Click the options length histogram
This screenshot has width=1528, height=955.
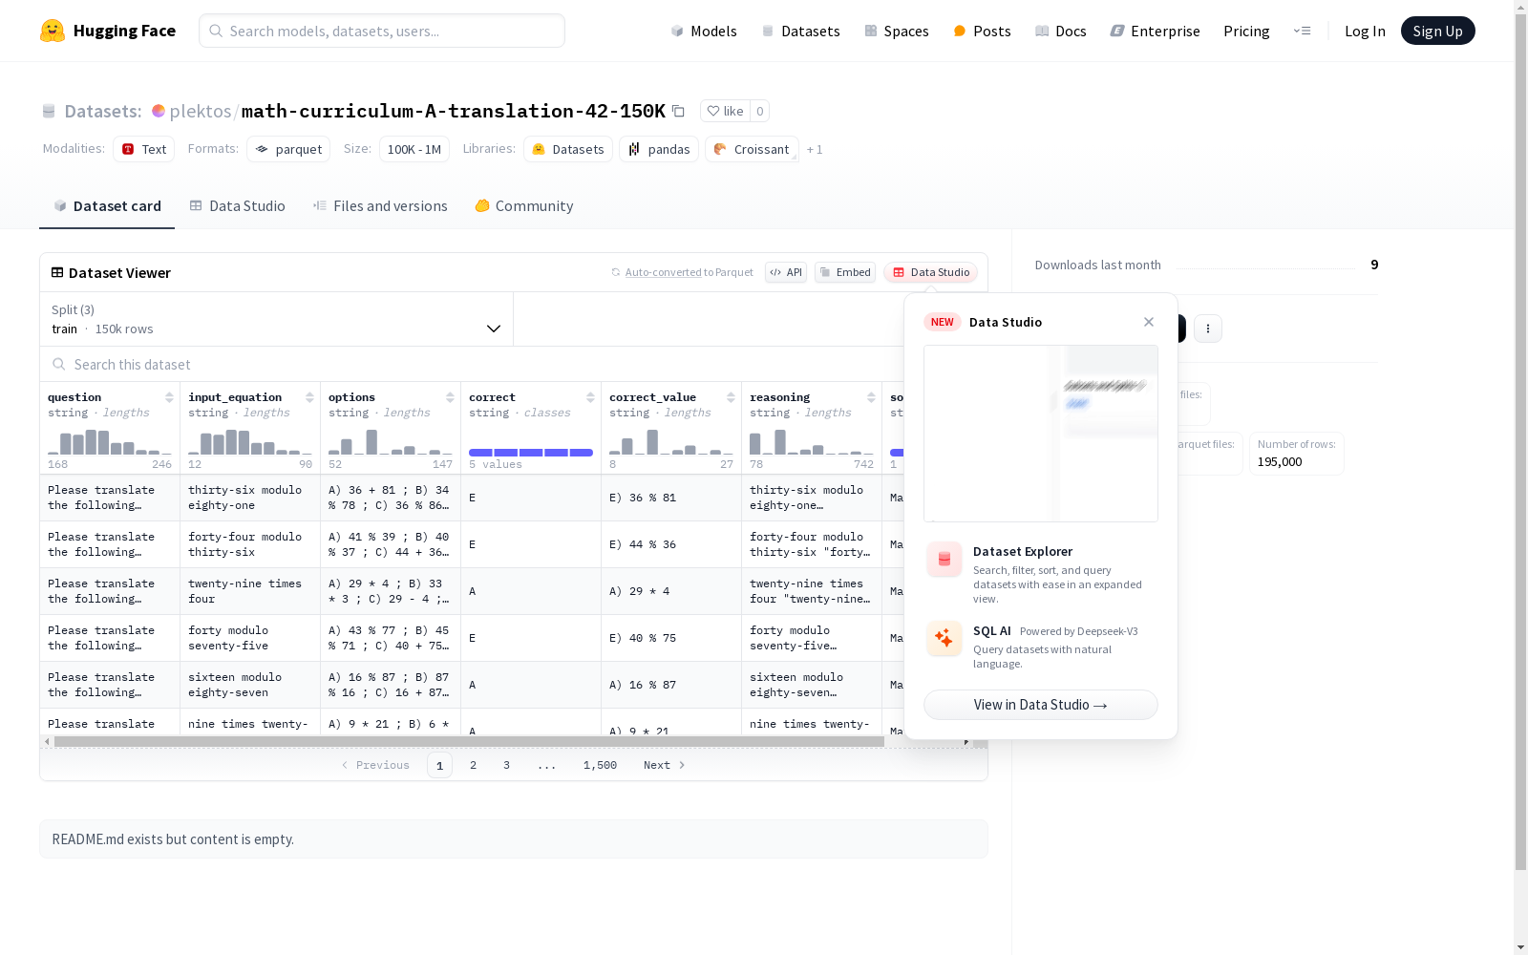(x=391, y=441)
